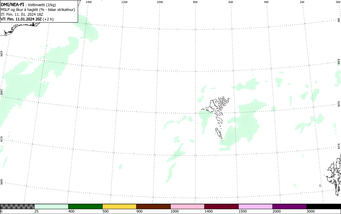Viewport: 341px width, 214px height.
Task: Click the lavender 1500–2000 legend swatch
Action: [x=255, y=206]
